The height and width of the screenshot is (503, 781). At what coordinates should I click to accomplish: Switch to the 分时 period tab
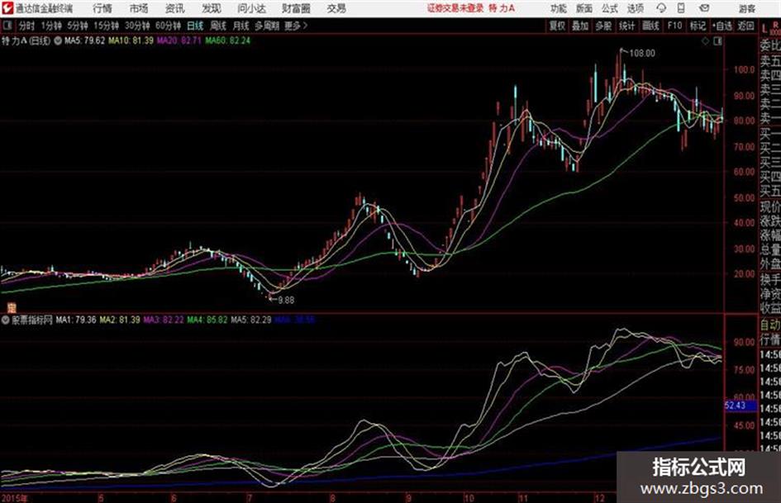tap(27, 26)
